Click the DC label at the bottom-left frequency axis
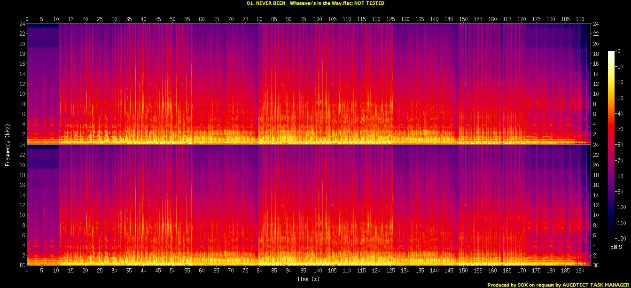This screenshot has height=288, width=631. click(x=22, y=265)
